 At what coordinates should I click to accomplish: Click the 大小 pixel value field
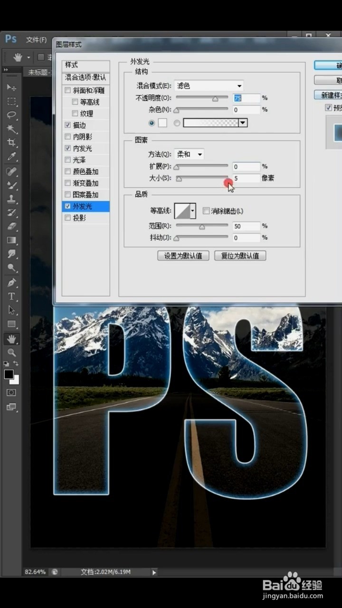click(x=247, y=178)
